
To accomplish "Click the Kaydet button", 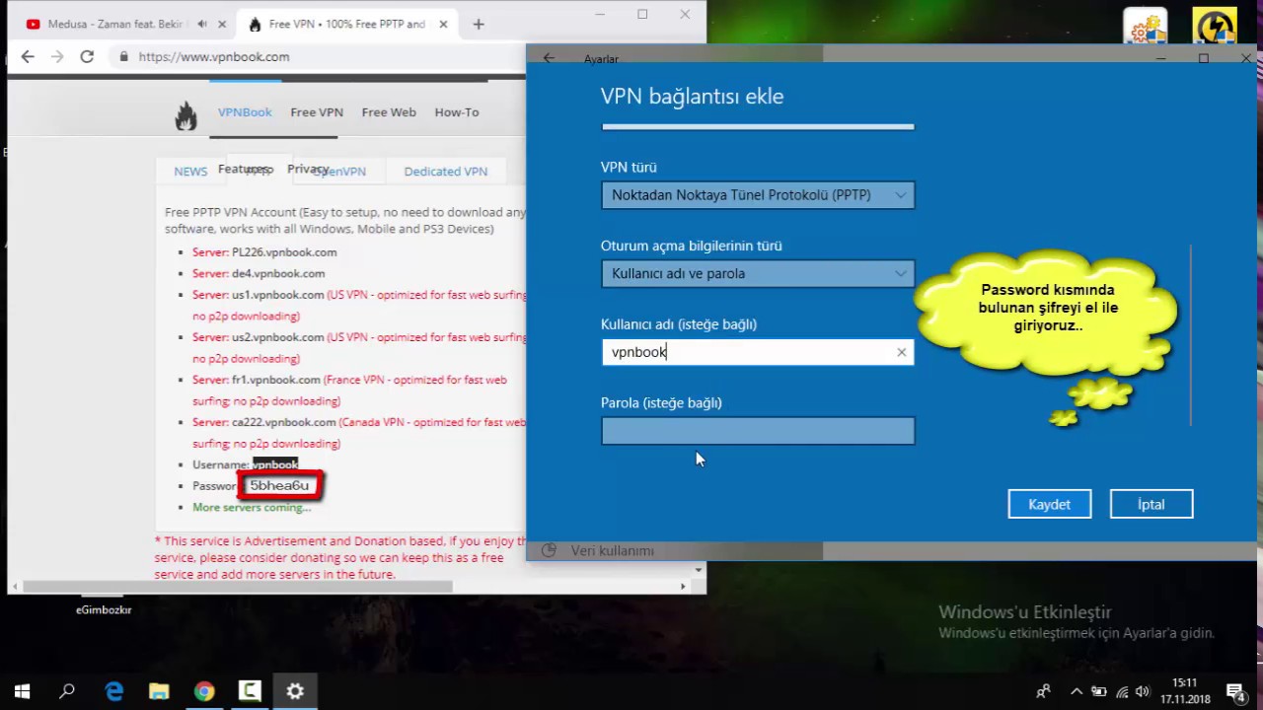I will [x=1049, y=504].
